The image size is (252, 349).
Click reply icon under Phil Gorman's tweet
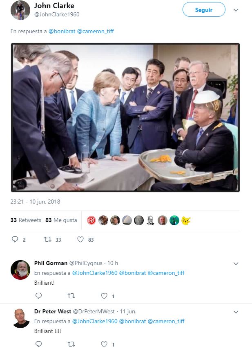coord(39,295)
